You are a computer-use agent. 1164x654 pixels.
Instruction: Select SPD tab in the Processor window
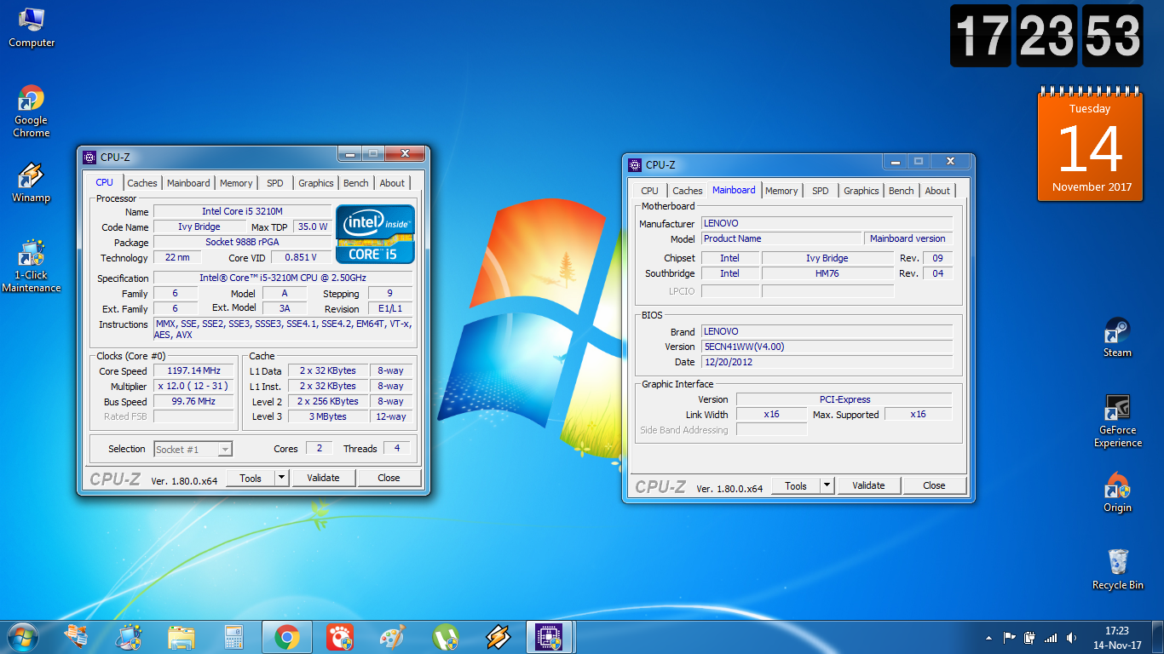point(275,183)
